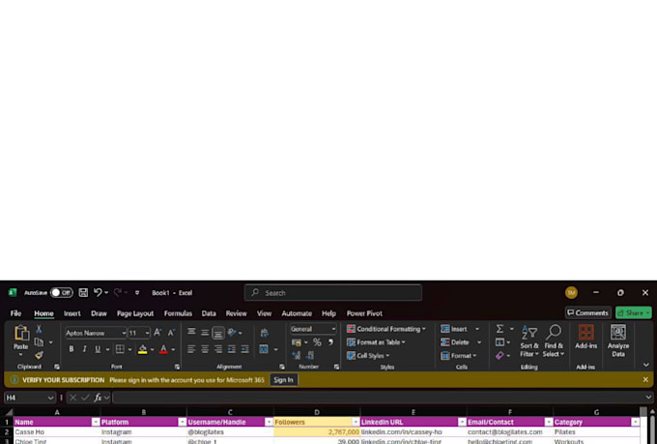Click the yellow Fill Color bucket
This screenshot has height=444, width=657.
click(142, 349)
